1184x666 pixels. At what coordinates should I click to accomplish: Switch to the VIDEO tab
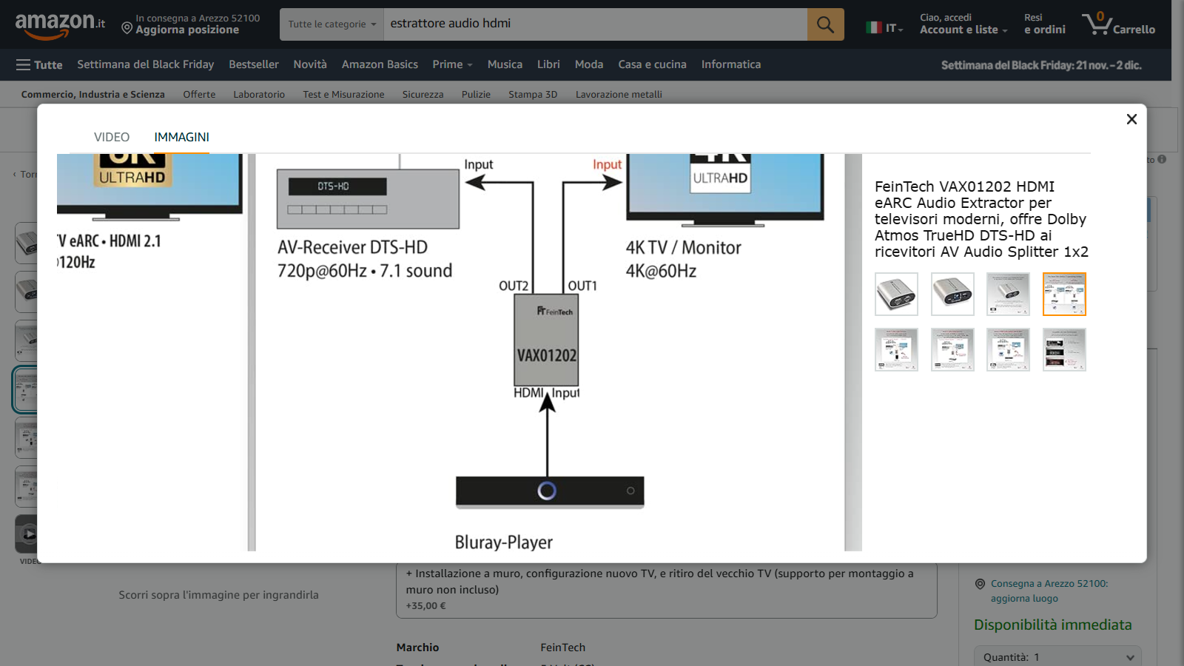[x=112, y=137]
